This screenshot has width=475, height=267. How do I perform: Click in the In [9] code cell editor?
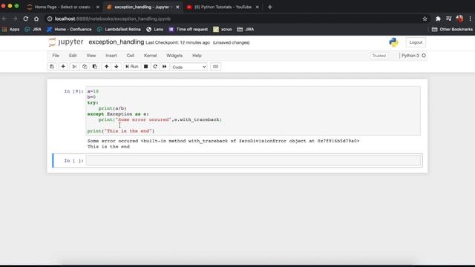(x=253, y=111)
